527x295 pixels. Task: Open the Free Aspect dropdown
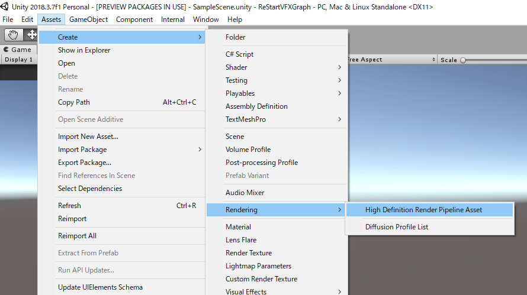(x=392, y=59)
